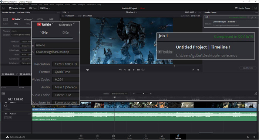259x140 pixels.
Task: Switch to the Color page
Action: pos(146,137)
